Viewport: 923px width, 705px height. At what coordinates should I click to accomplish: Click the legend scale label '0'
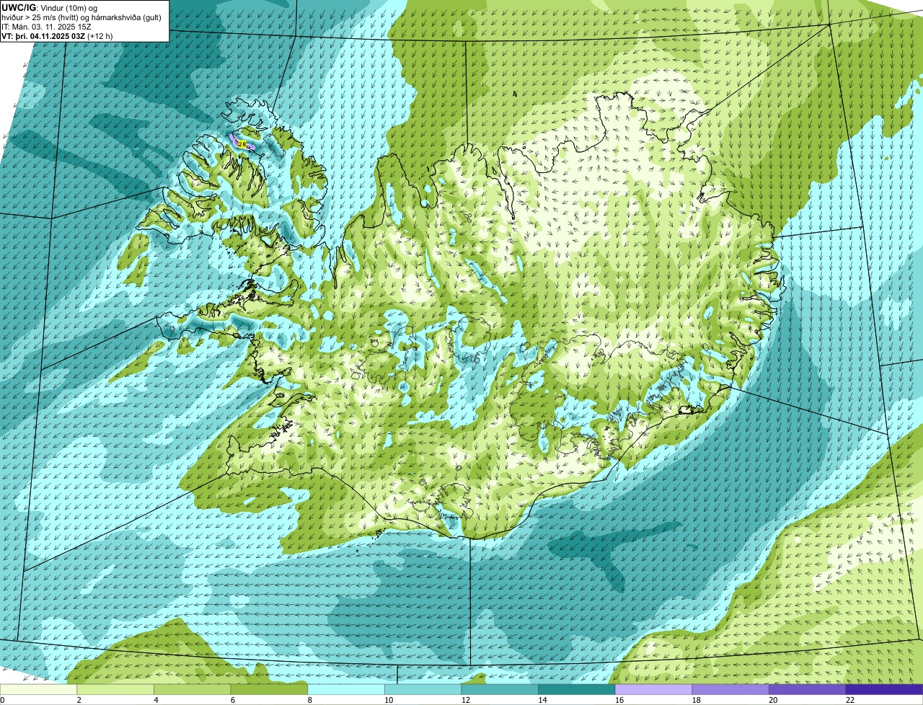[x=3, y=700]
